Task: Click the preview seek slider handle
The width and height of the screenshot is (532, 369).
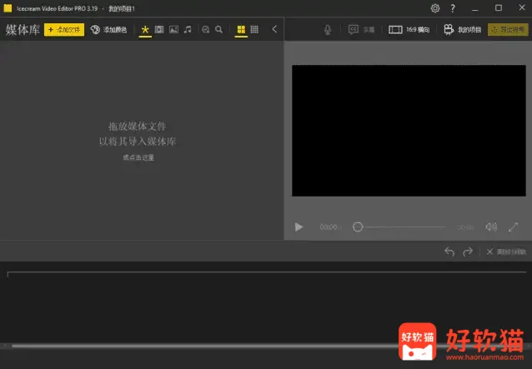Action: (x=358, y=227)
